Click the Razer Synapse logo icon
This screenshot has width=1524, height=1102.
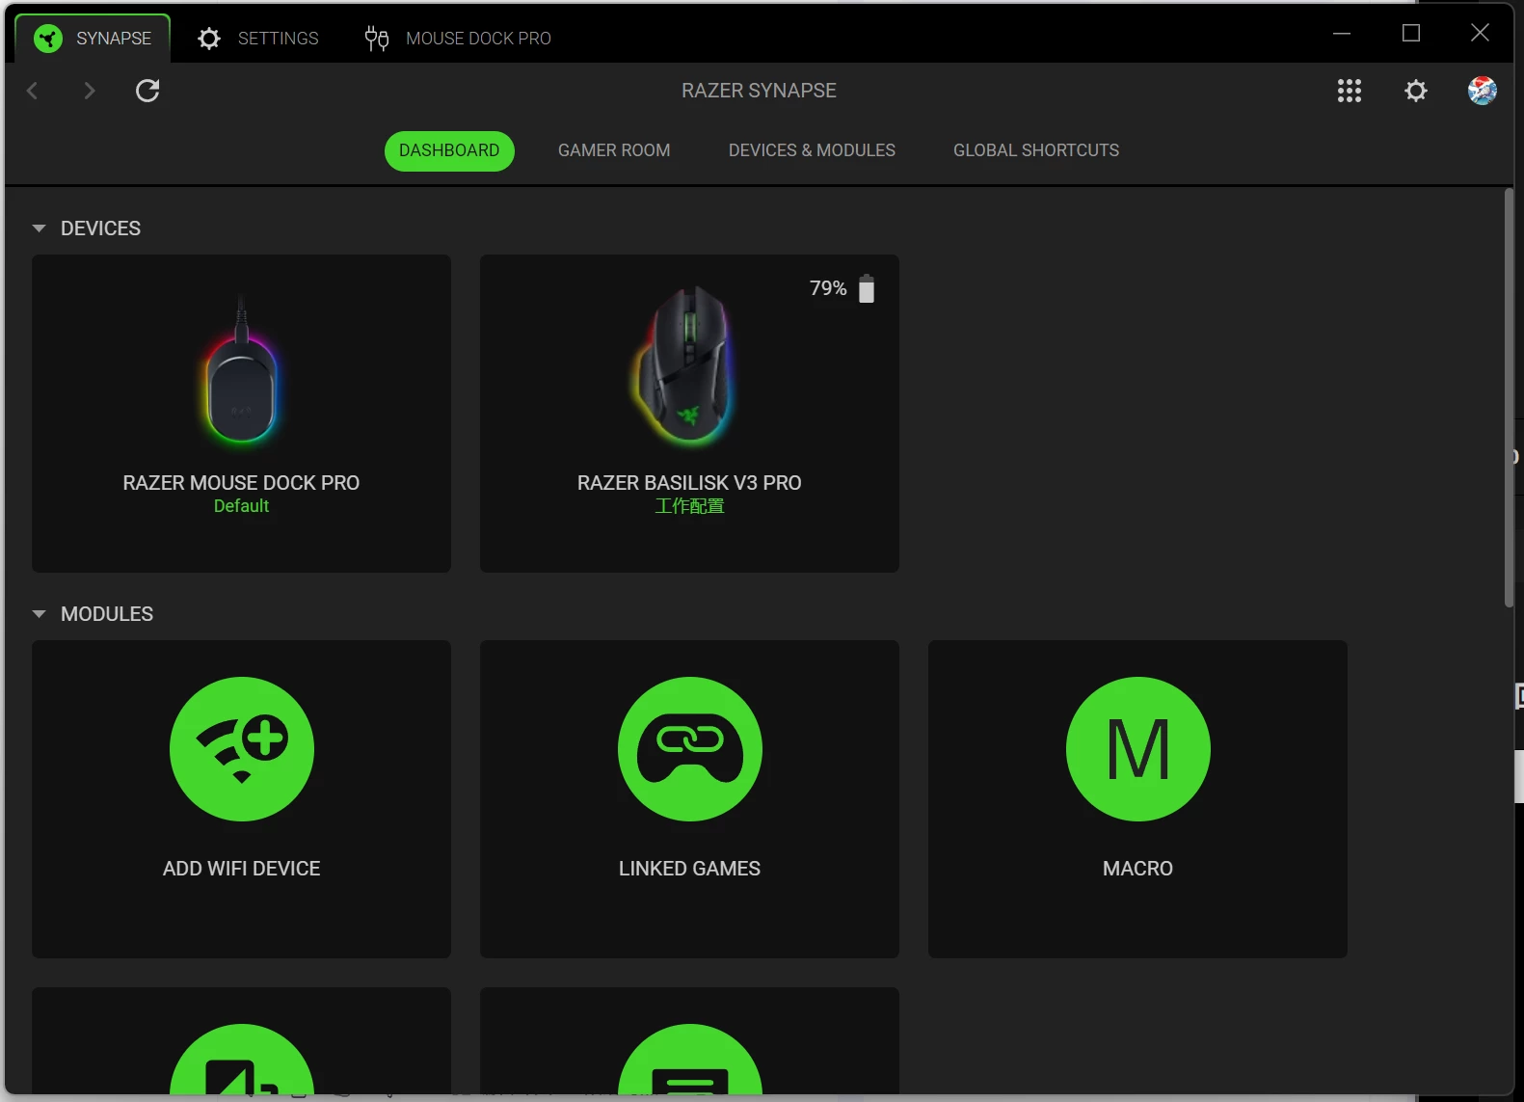(x=48, y=39)
